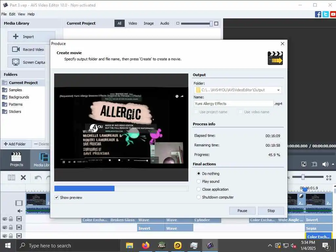This screenshot has height=252, width=336.
Task: Toggle lock on first effect track
Action: pyautogui.click(x=11, y=219)
